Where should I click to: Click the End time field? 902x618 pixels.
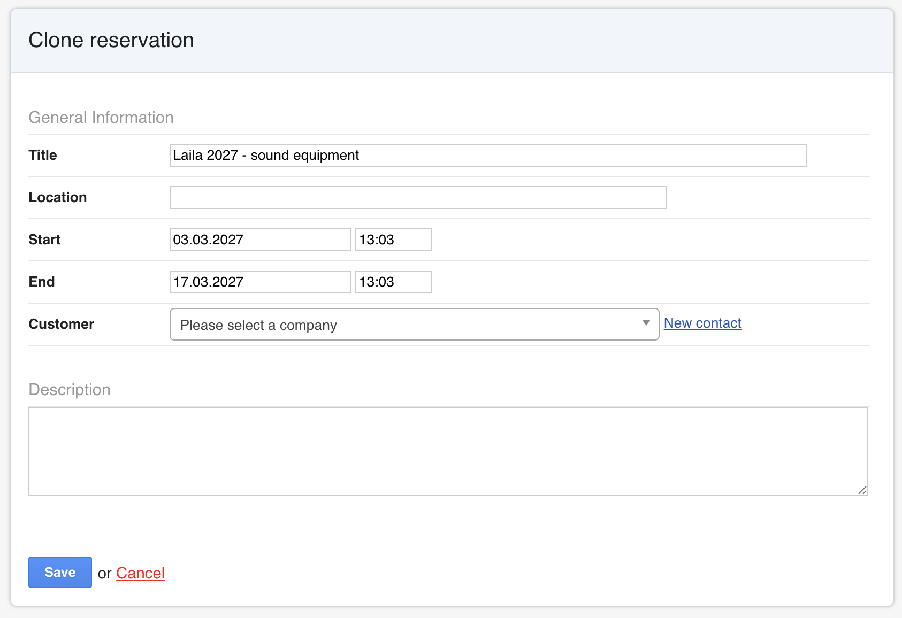click(x=393, y=282)
